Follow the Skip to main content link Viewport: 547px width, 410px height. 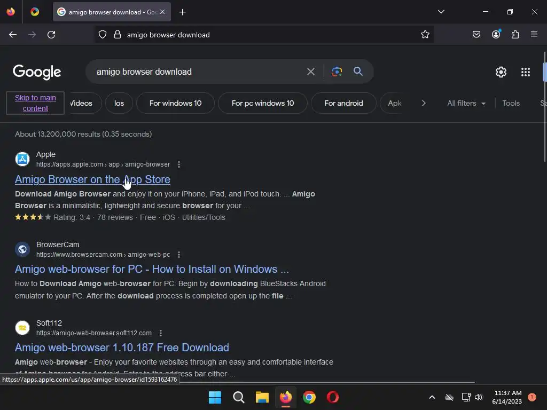point(35,103)
